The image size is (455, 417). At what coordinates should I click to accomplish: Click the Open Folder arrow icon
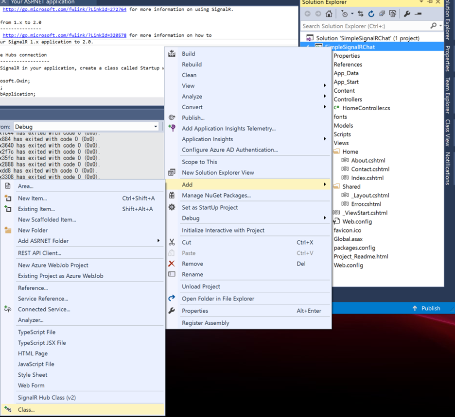172,298
